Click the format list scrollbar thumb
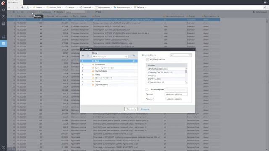269x151 pixels. [x=186, y=71]
